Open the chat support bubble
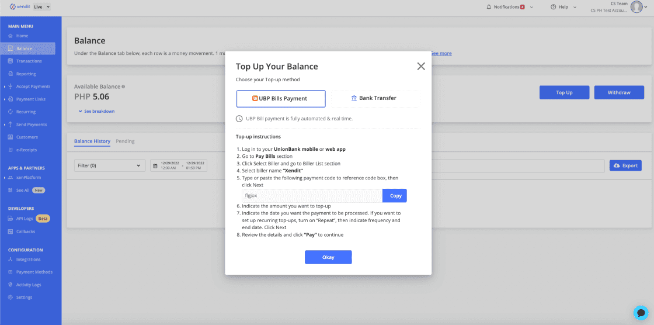 [x=641, y=312]
